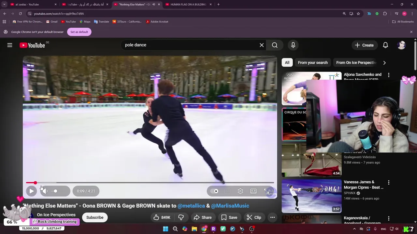The image size is (417, 234).
Task: Subscribe to On Ice Perspectives
Action: pyautogui.click(x=95, y=217)
